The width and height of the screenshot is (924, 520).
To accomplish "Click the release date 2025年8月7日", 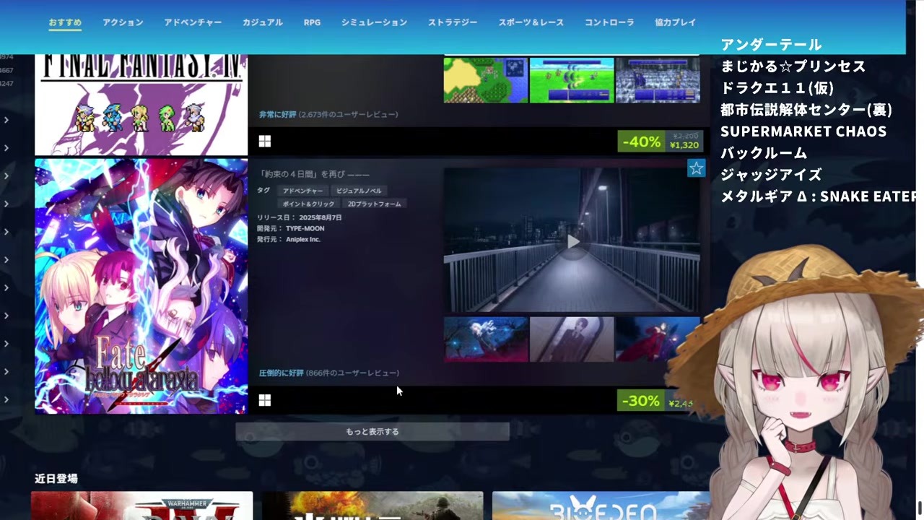I will (321, 217).
